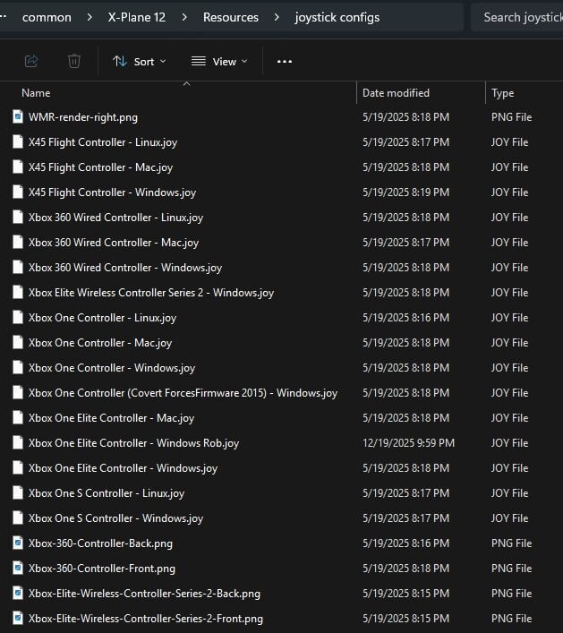The width and height of the screenshot is (563, 633).
Task: Open the Sort dropdown
Action: coord(140,62)
